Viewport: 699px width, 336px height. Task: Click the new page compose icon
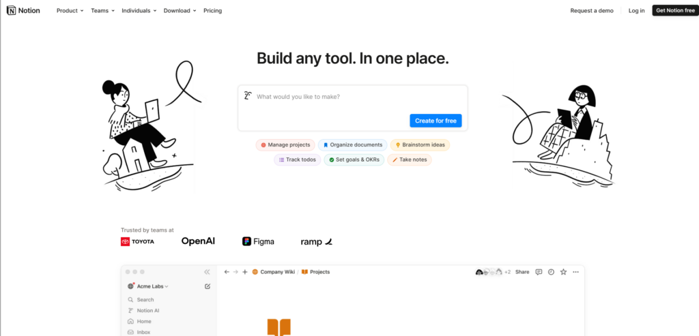[207, 286]
